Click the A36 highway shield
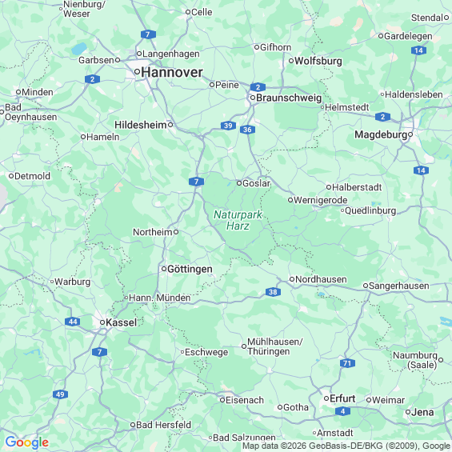Viewport: 452px width, 452px height. coord(247,130)
